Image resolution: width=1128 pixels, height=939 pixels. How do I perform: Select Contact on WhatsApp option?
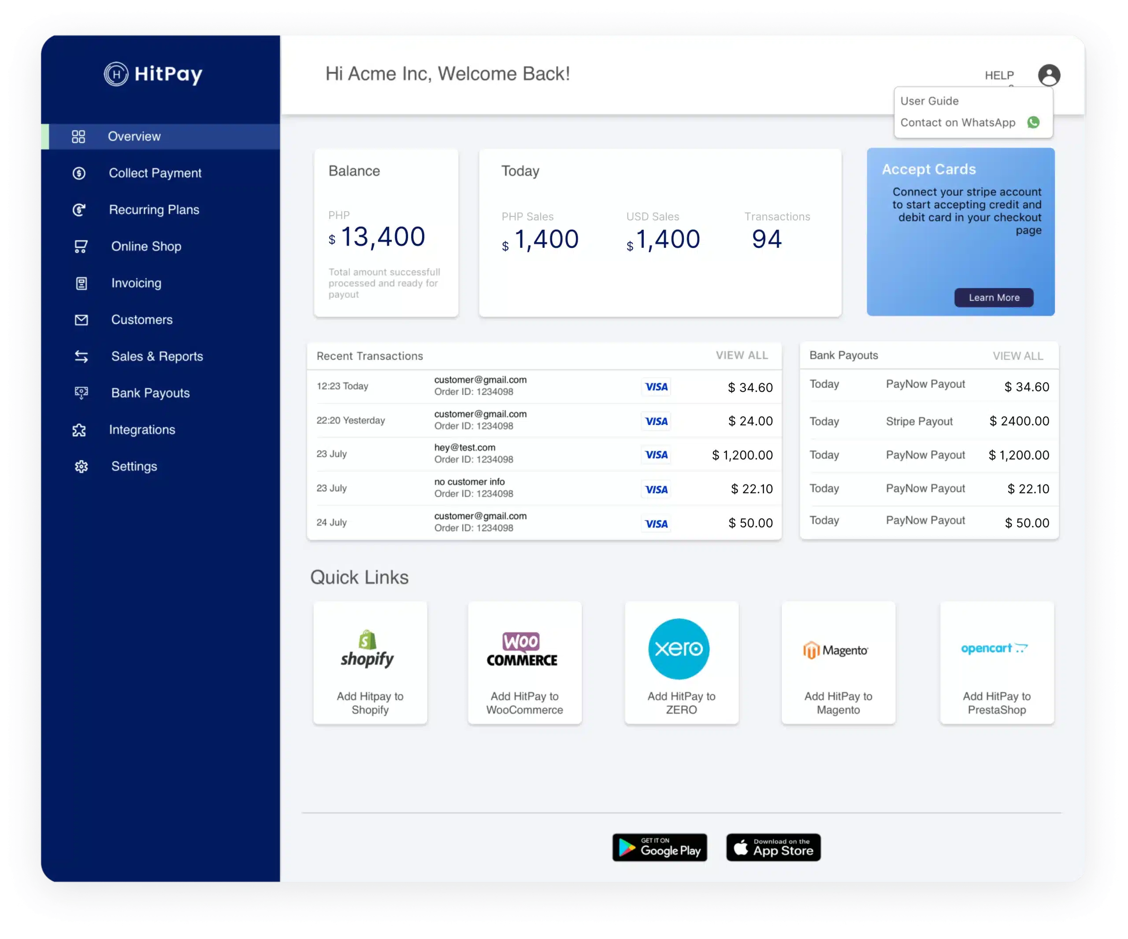[957, 123]
